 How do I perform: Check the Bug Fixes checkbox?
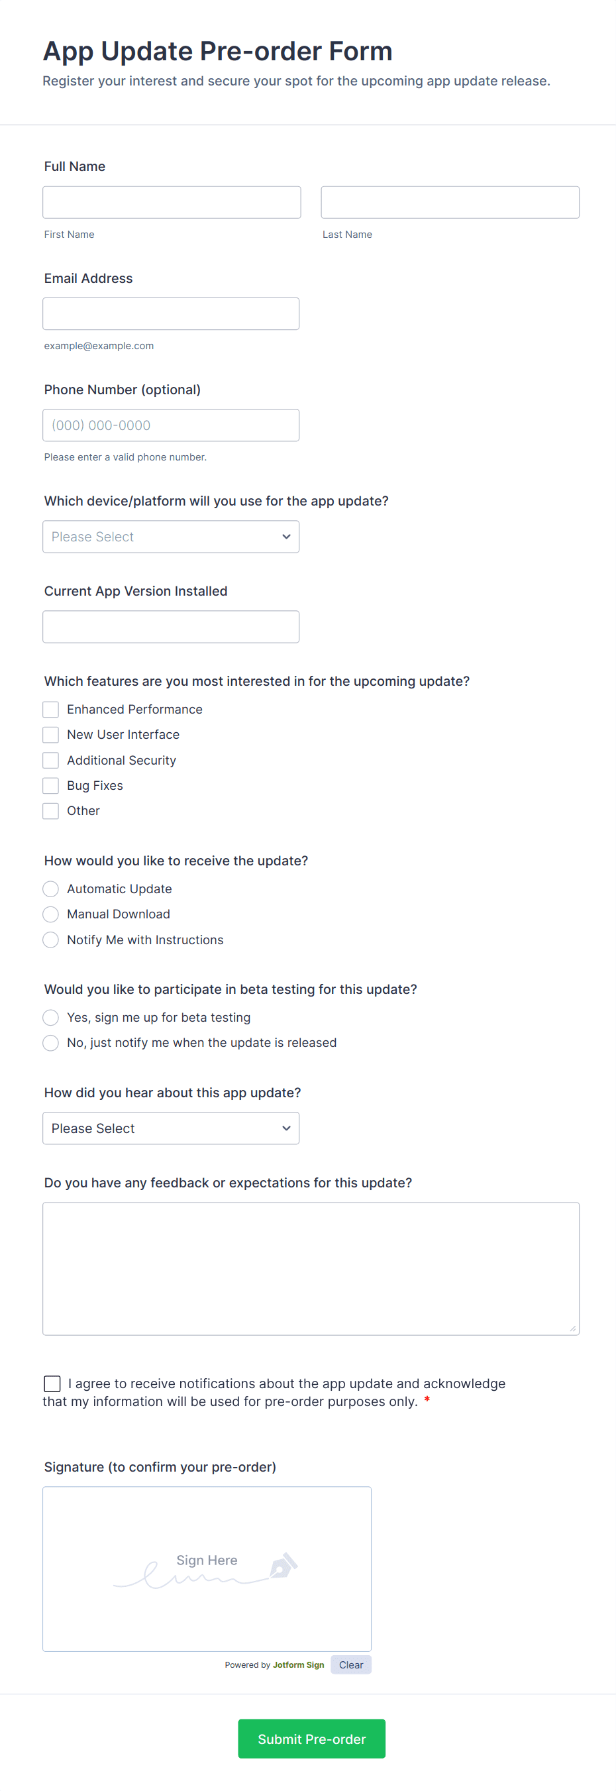50,785
